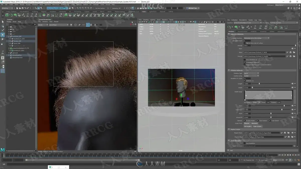Start Arnold render with the red button
301x169 pixels.
pos(131,24)
